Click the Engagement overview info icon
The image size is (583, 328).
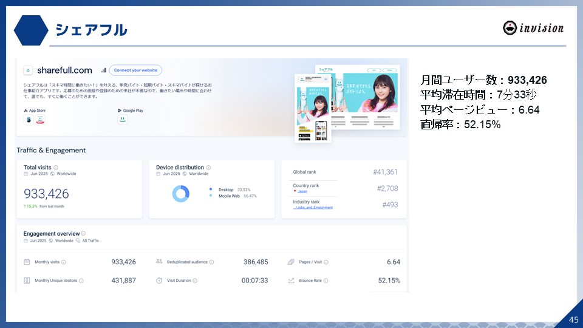tap(83, 233)
